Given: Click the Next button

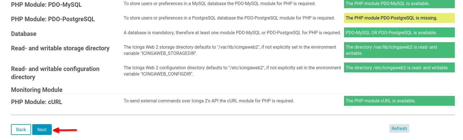Looking at the screenshot, I should pos(42,130).
